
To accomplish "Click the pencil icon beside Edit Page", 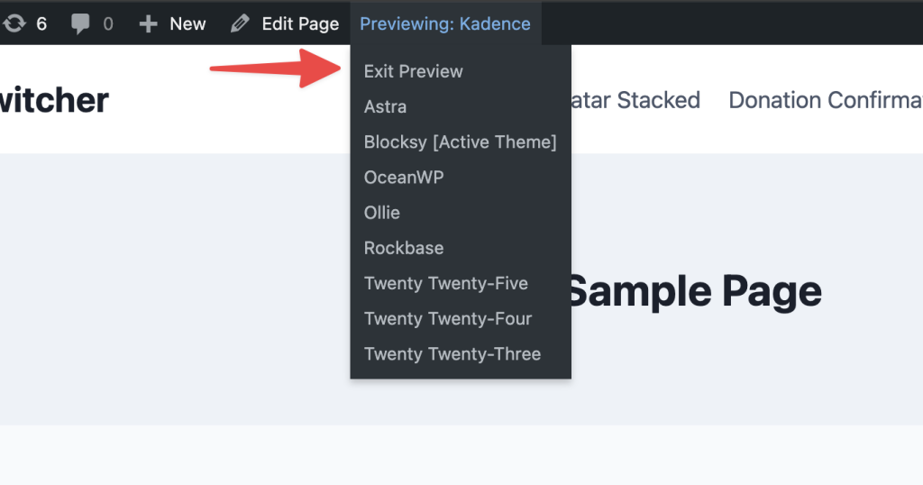I will pyautogui.click(x=240, y=23).
